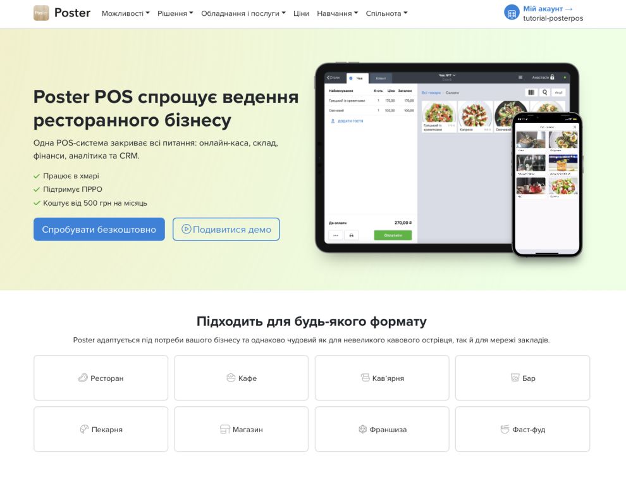Click the hamburger menu icon on tablet
Viewport: 626px width, 486px height.
pos(520,78)
